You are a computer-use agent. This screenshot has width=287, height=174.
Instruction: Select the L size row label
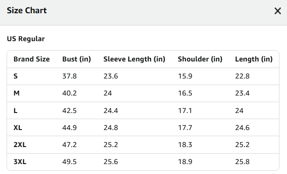(x=15, y=111)
